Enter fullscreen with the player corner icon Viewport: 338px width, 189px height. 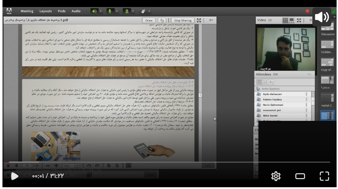tap(324, 176)
